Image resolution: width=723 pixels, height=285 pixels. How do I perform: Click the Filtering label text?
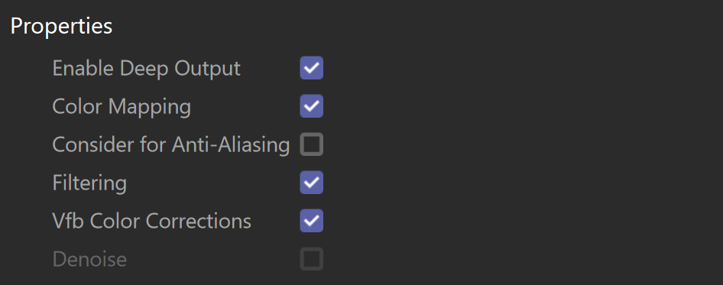(89, 183)
